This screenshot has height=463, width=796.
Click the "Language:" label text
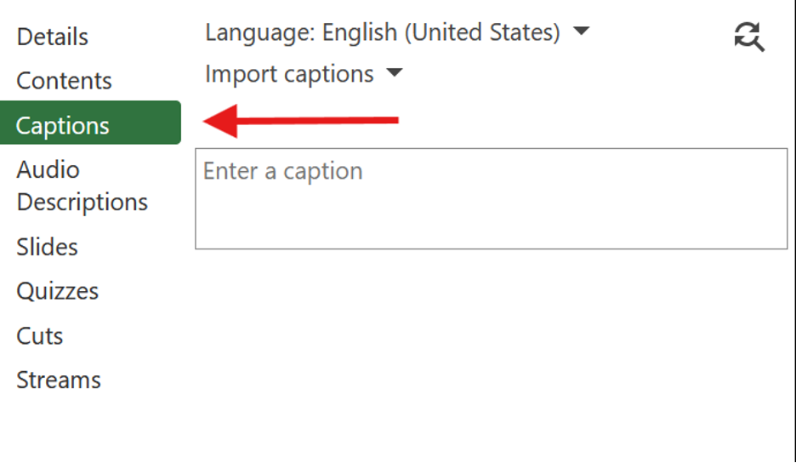(260, 32)
